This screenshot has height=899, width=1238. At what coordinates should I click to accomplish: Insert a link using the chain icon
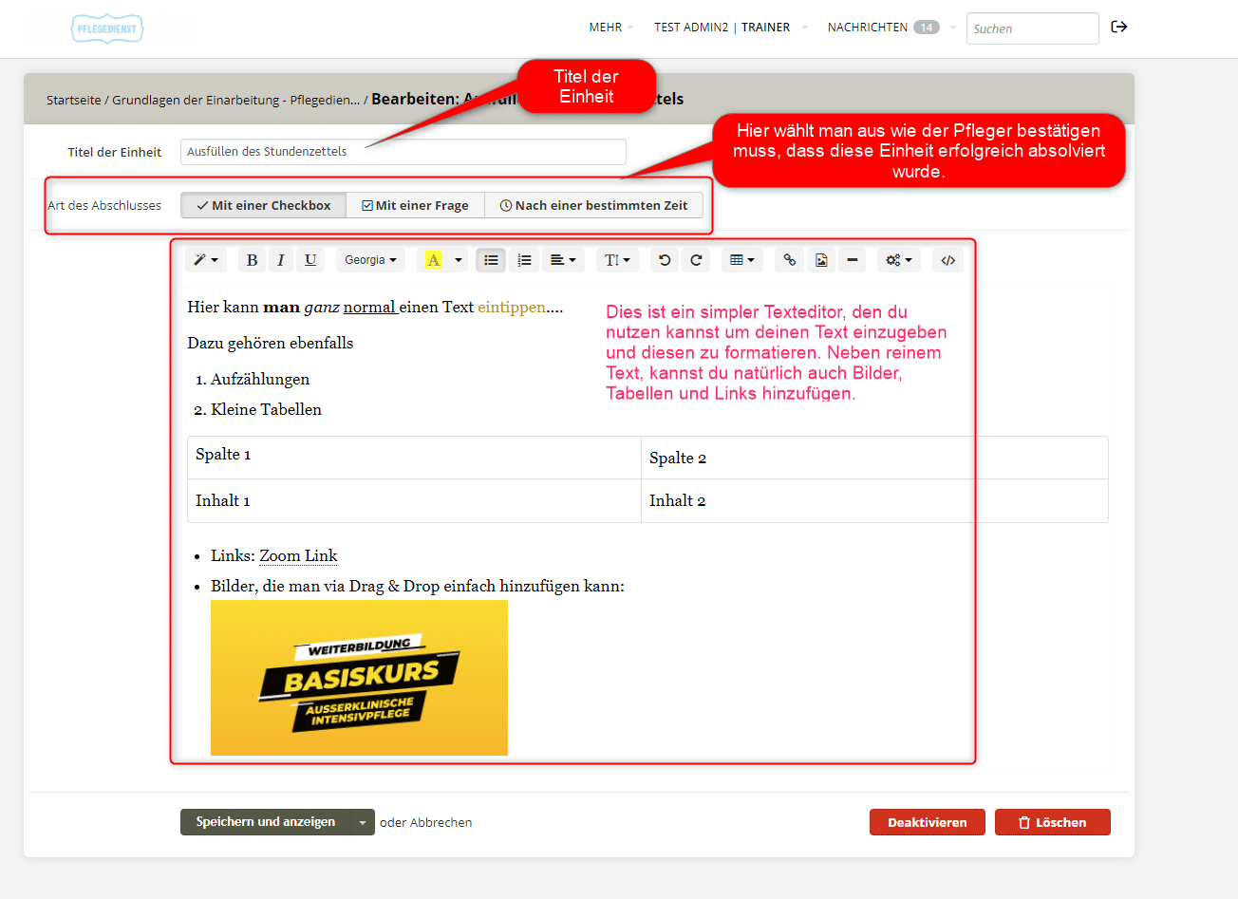(790, 260)
